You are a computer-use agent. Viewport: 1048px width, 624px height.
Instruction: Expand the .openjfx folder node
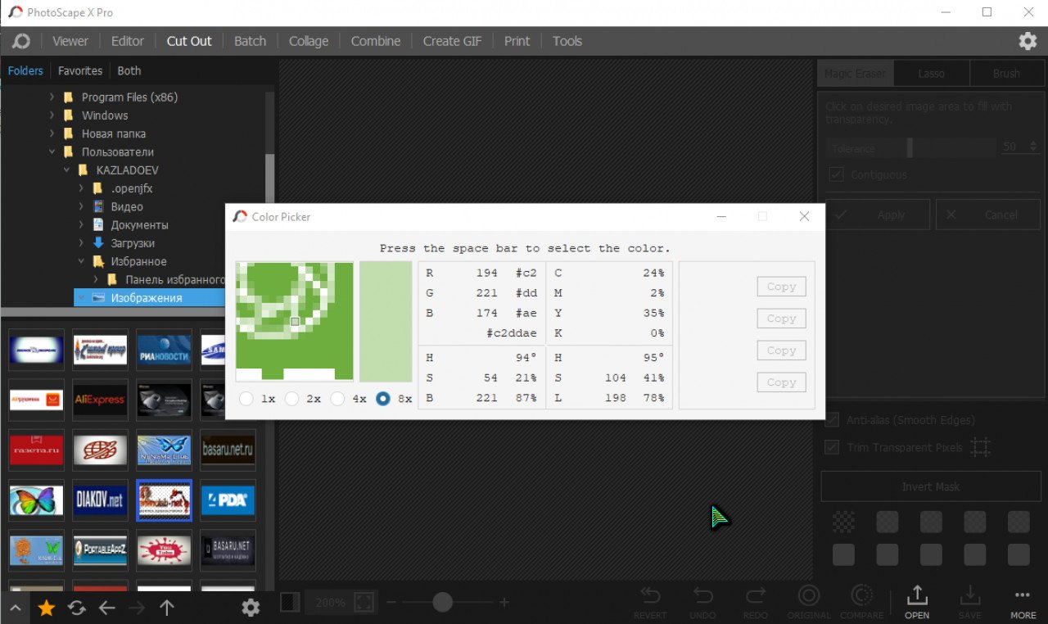pos(82,188)
